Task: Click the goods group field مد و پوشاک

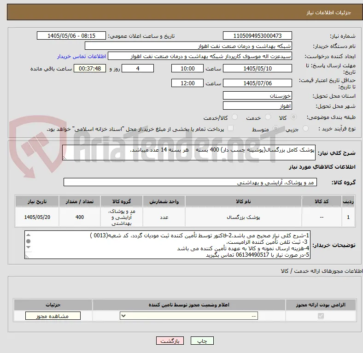Action: pyautogui.click(x=190, y=182)
